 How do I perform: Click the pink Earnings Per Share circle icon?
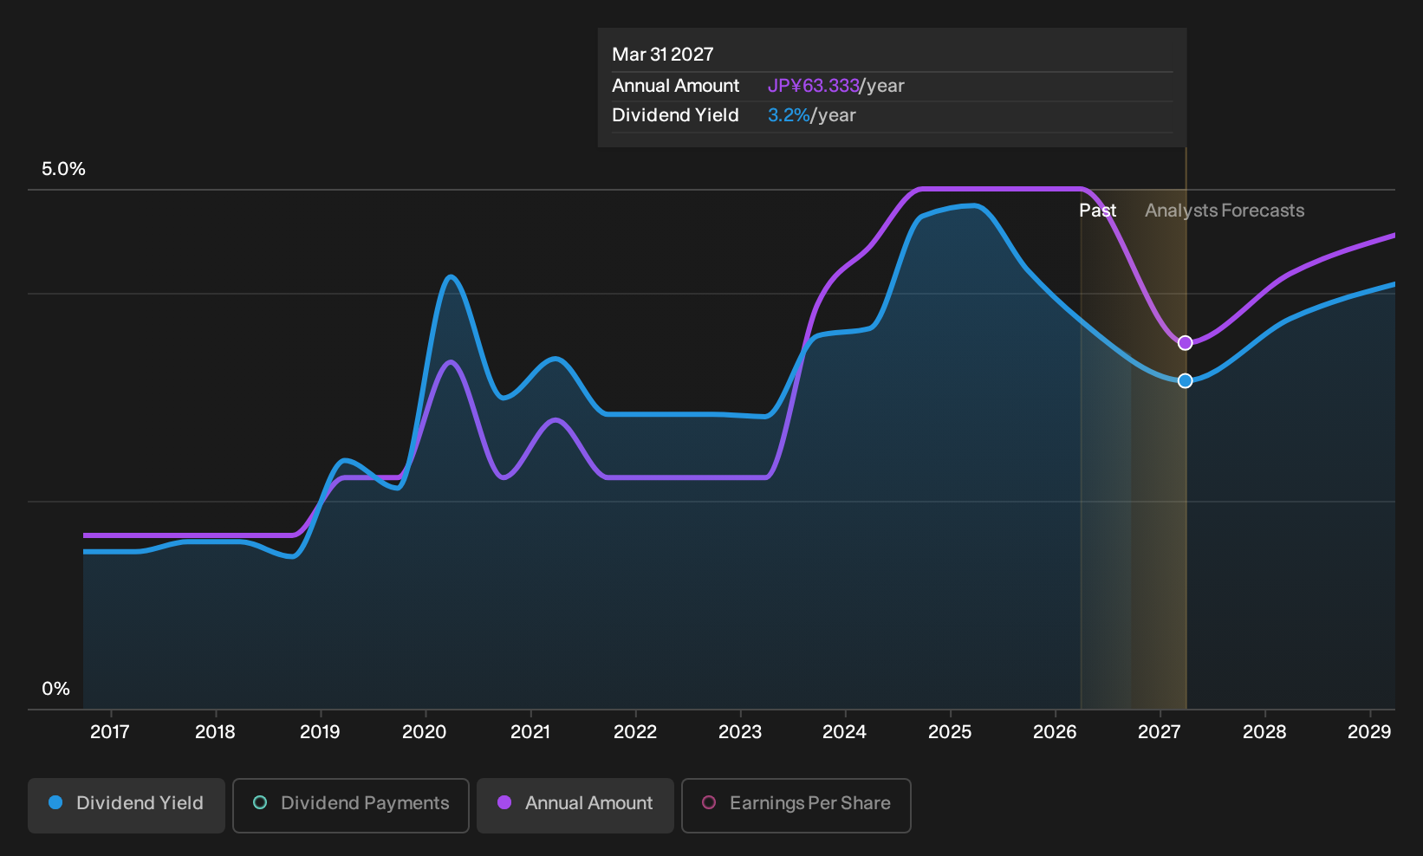coord(709,802)
